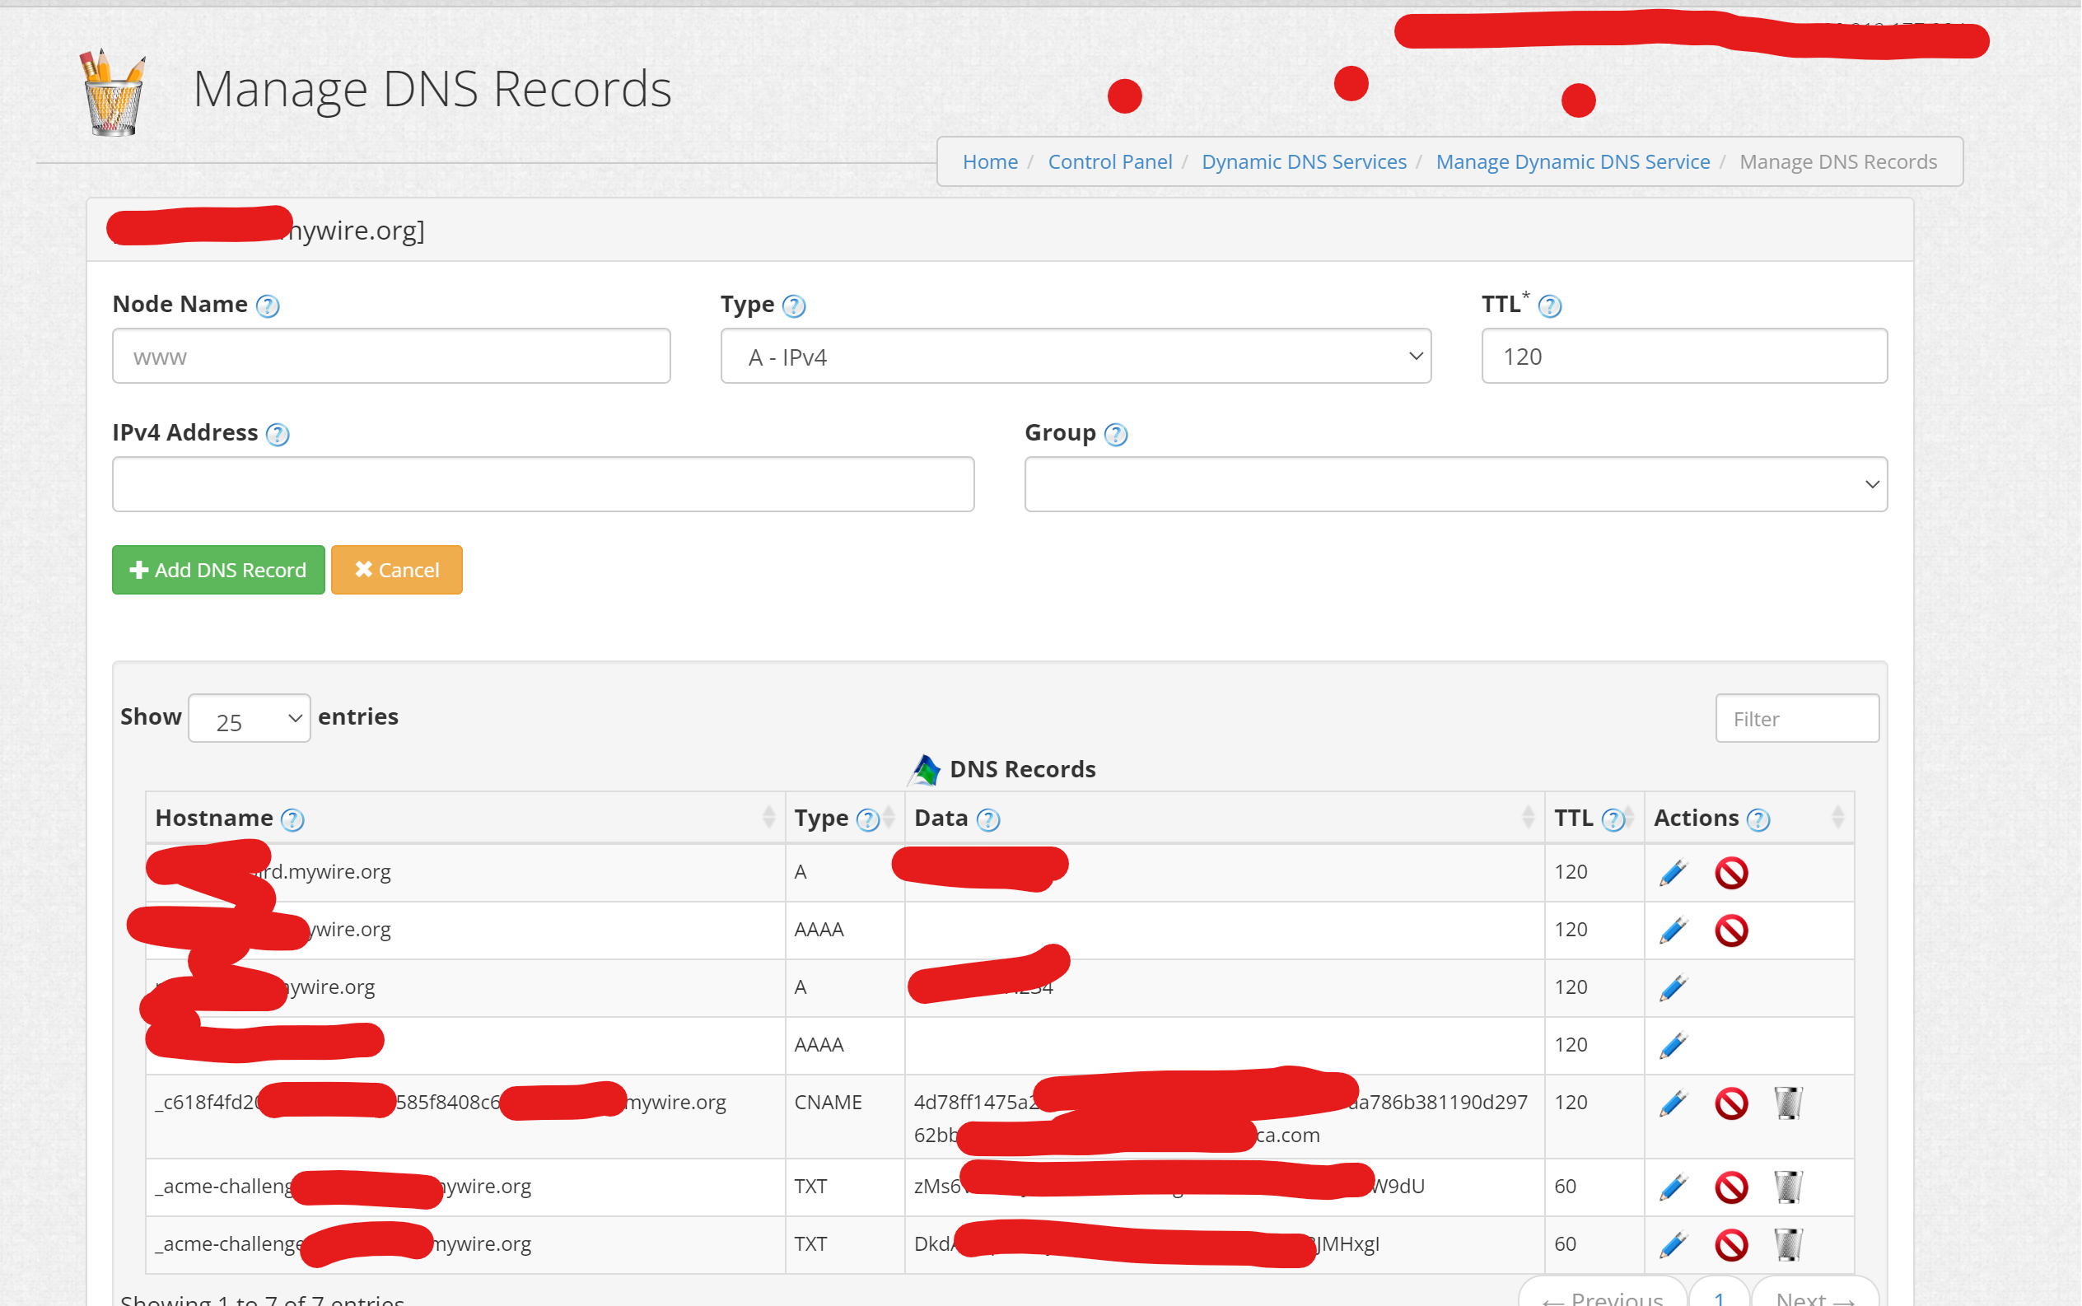
Task: Expand the Group dropdown
Action: tap(1454, 484)
